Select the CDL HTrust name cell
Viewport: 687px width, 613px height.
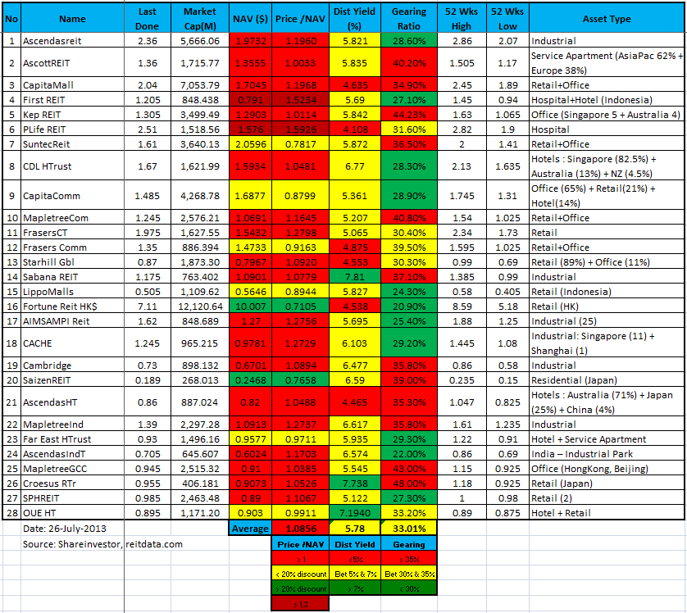coord(72,166)
